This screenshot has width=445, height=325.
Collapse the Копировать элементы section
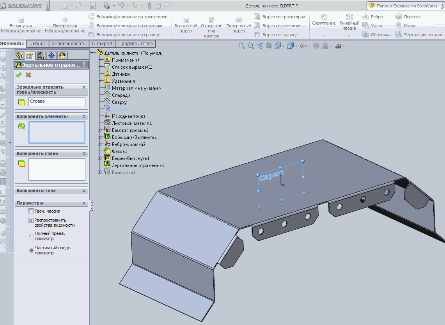click(84, 117)
